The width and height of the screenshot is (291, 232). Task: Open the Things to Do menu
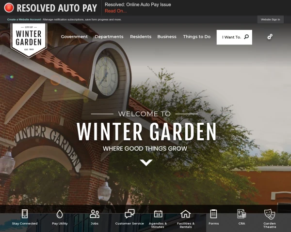(197, 37)
